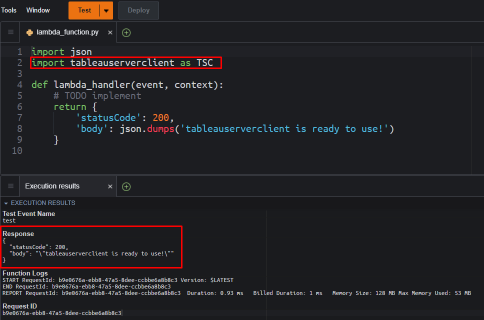This screenshot has width=484, height=320.
Task: Click line number 10 in gutter
Action: pyautogui.click(x=17, y=150)
